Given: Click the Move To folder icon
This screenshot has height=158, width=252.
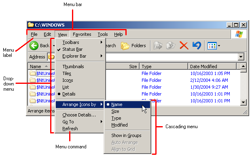Looking at the screenshot, I should (x=158, y=46).
